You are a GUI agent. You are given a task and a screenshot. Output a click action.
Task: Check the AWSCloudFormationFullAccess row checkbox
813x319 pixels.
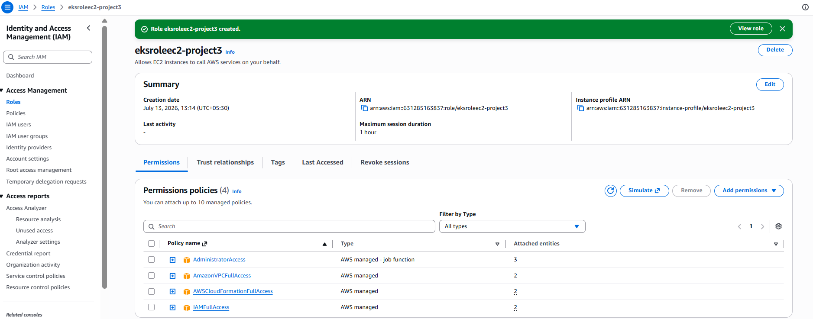pyautogui.click(x=151, y=291)
